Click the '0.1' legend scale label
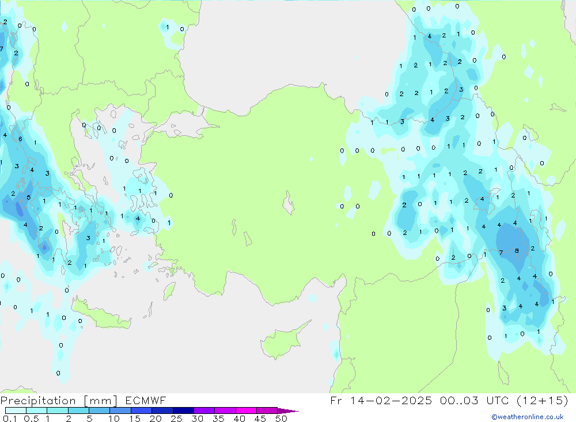The image size is (576, 422). point(10,419)
